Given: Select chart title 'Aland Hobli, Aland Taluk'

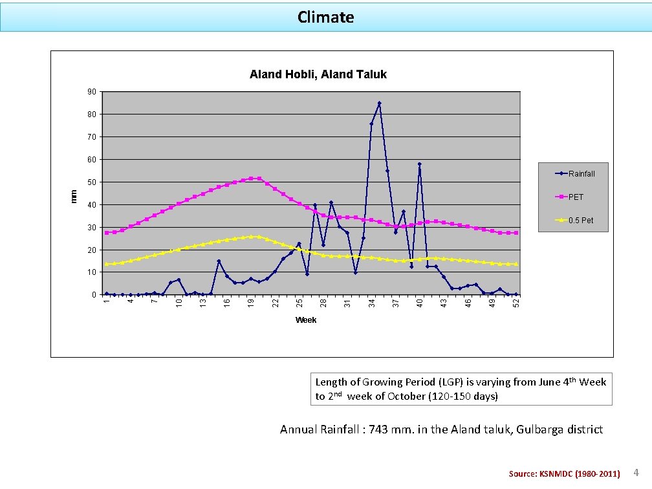Looking at the screenshot, I should tap(318, 74).
